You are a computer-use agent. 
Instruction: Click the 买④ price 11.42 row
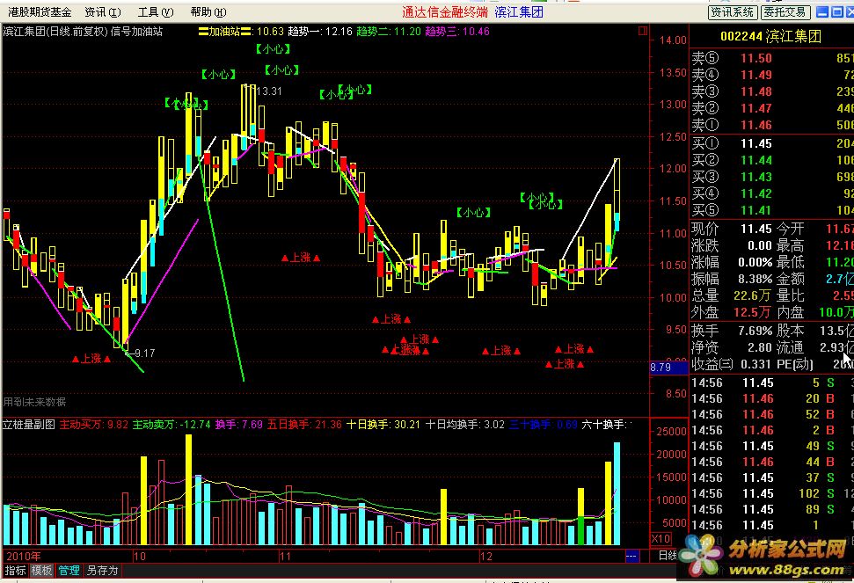(x=771, y=193)
